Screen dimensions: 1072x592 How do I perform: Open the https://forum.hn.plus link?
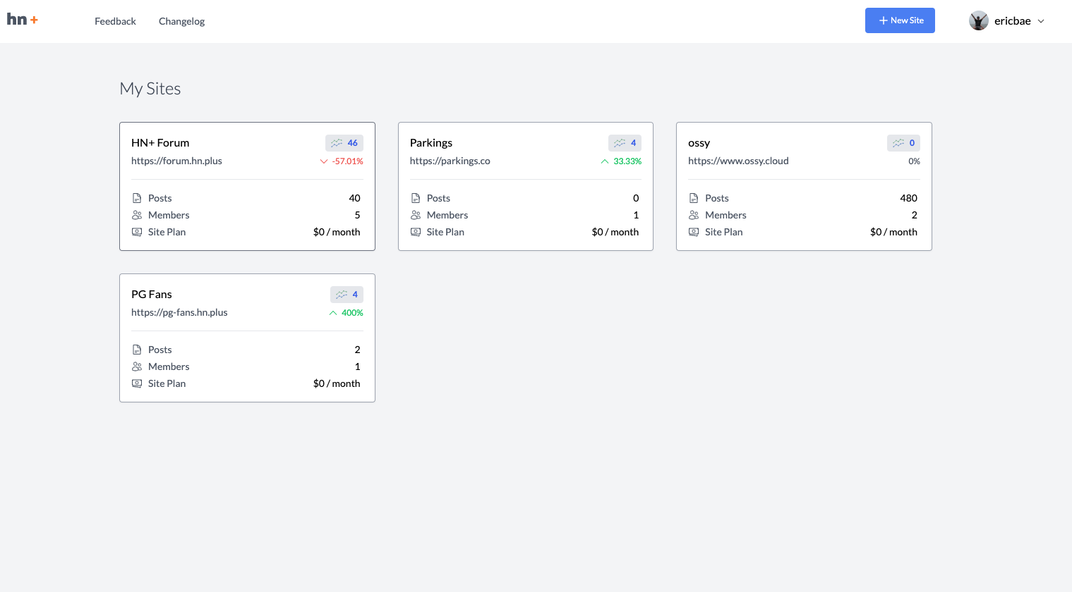coord(176,161)
